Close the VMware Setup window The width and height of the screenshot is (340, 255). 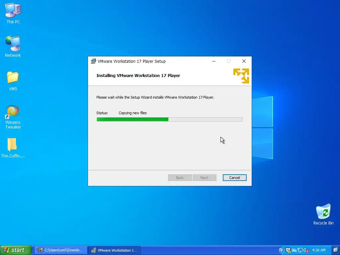(x=244, y=61)
